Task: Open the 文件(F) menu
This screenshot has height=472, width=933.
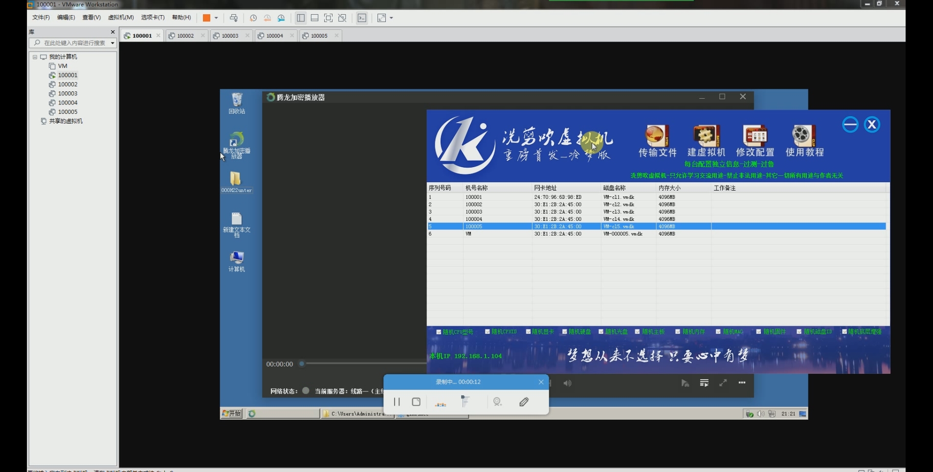Action: (41, 18)
